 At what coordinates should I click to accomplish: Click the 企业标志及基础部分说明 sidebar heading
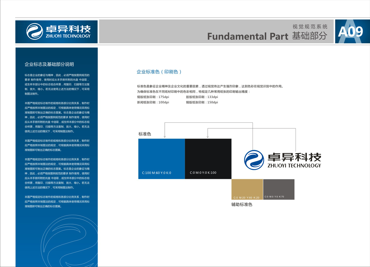(49, 64)
